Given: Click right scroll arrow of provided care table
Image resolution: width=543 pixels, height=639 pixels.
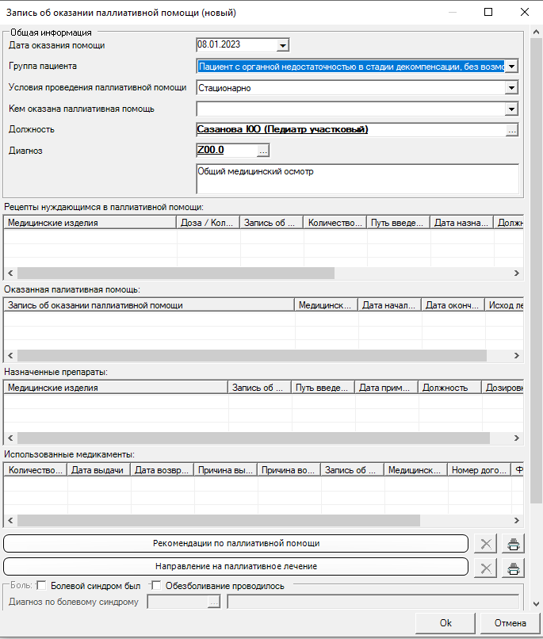Looking at the screenshot, I should pos(517,355).
